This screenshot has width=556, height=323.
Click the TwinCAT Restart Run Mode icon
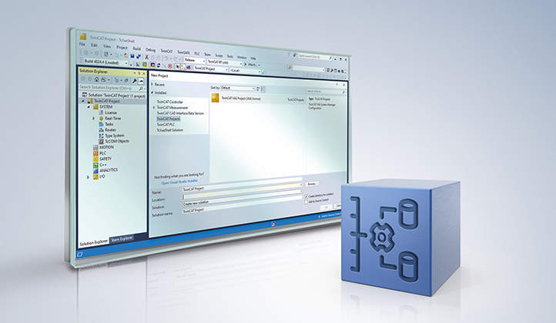(145, 65)
